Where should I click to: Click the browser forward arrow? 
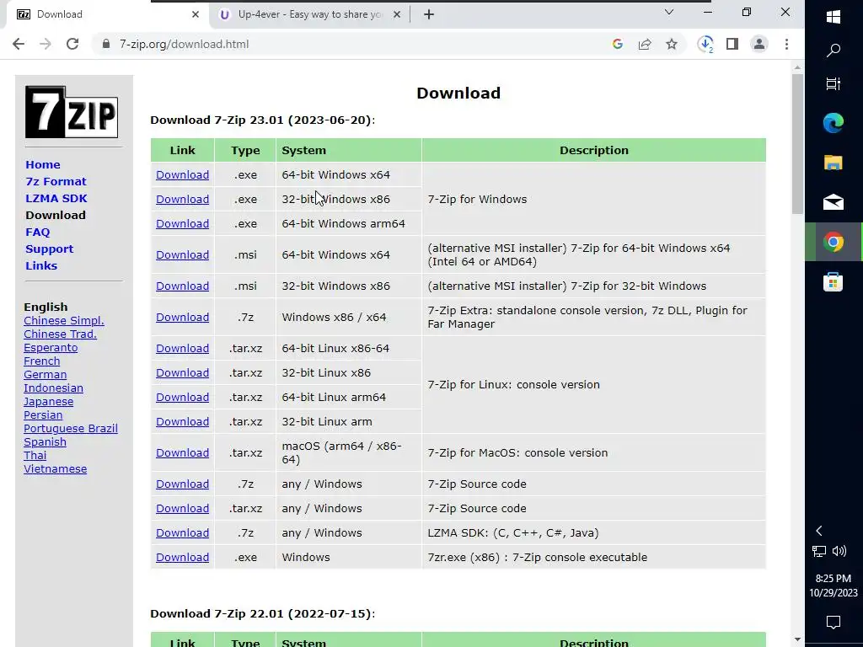(46, 44)
